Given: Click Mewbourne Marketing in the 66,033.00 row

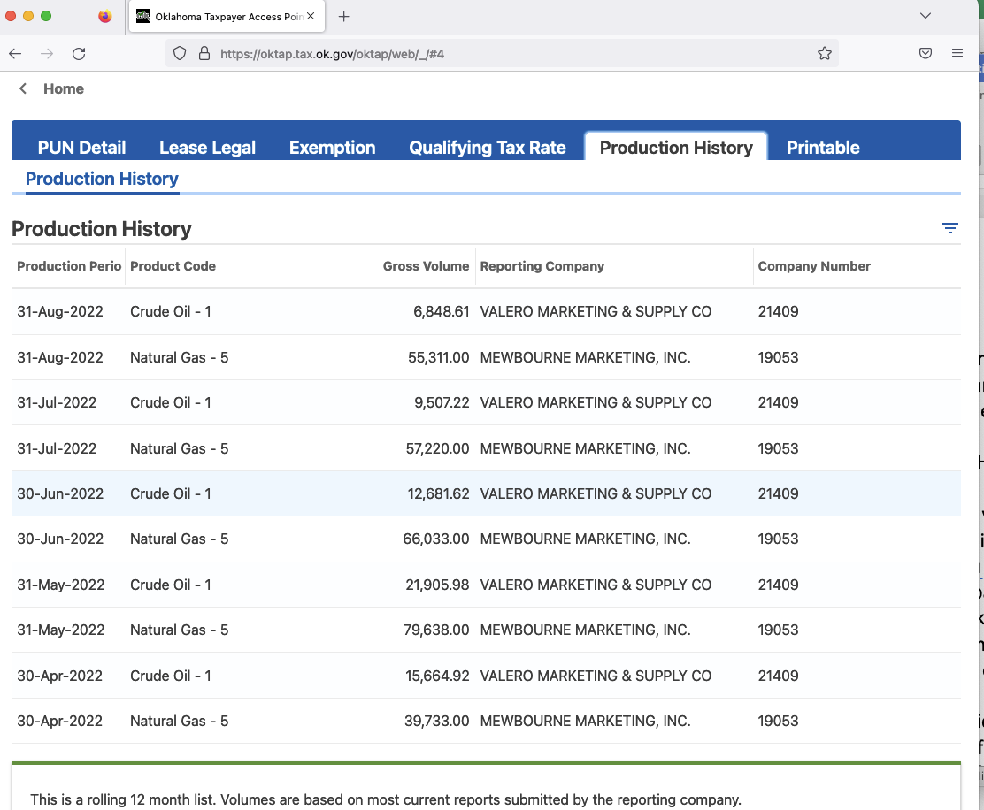Looking at the screenshot, I should (585, 539).
